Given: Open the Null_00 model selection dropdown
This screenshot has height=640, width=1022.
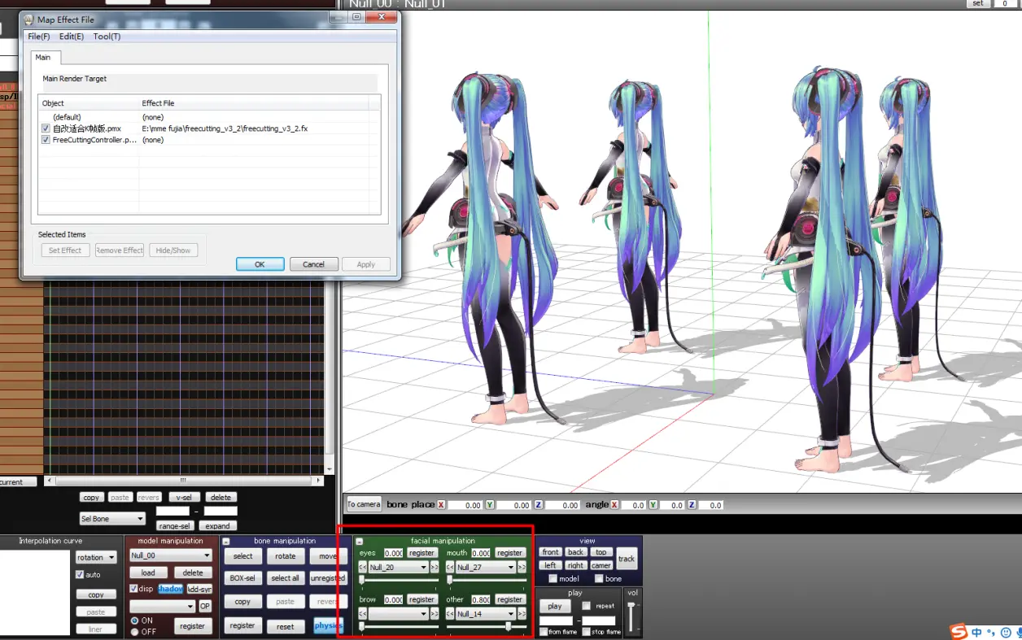Looking at the screenshot, I should [171, 556].
